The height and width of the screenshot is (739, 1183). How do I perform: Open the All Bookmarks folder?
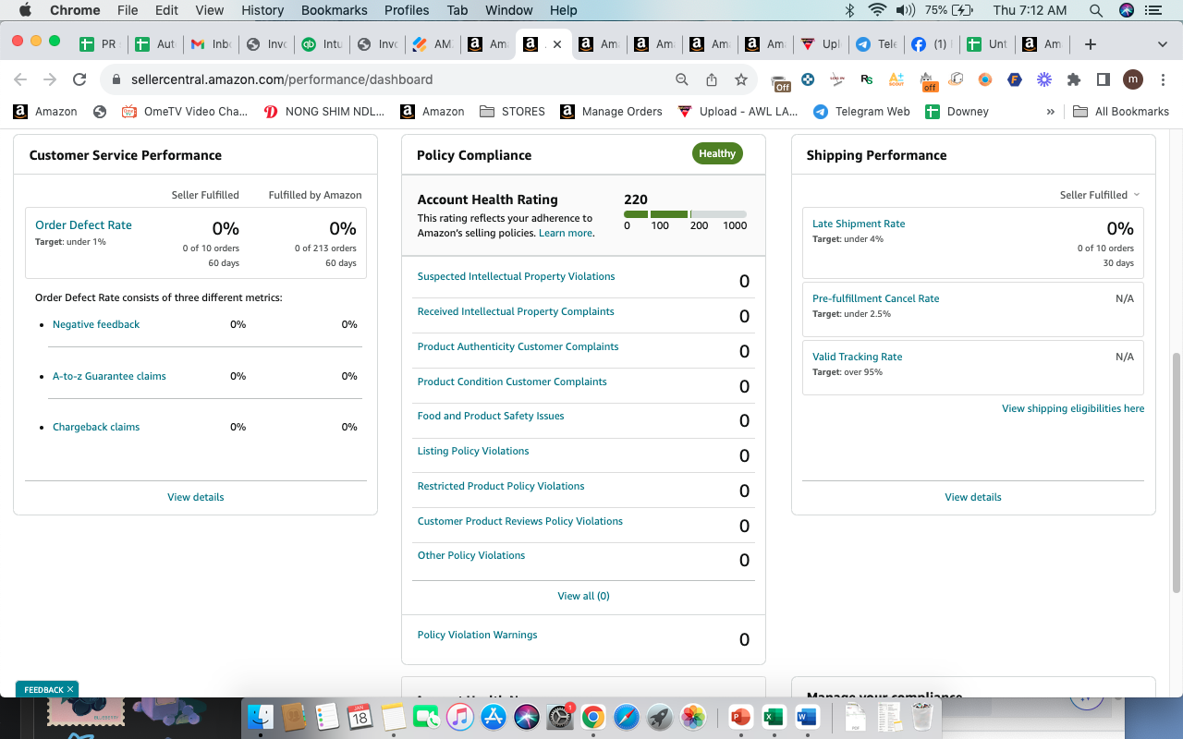coord(1121,111)
